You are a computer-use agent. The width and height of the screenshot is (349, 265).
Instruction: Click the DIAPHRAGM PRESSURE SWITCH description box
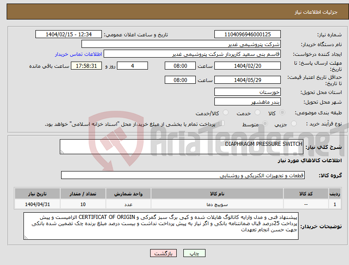click(182, 147)
